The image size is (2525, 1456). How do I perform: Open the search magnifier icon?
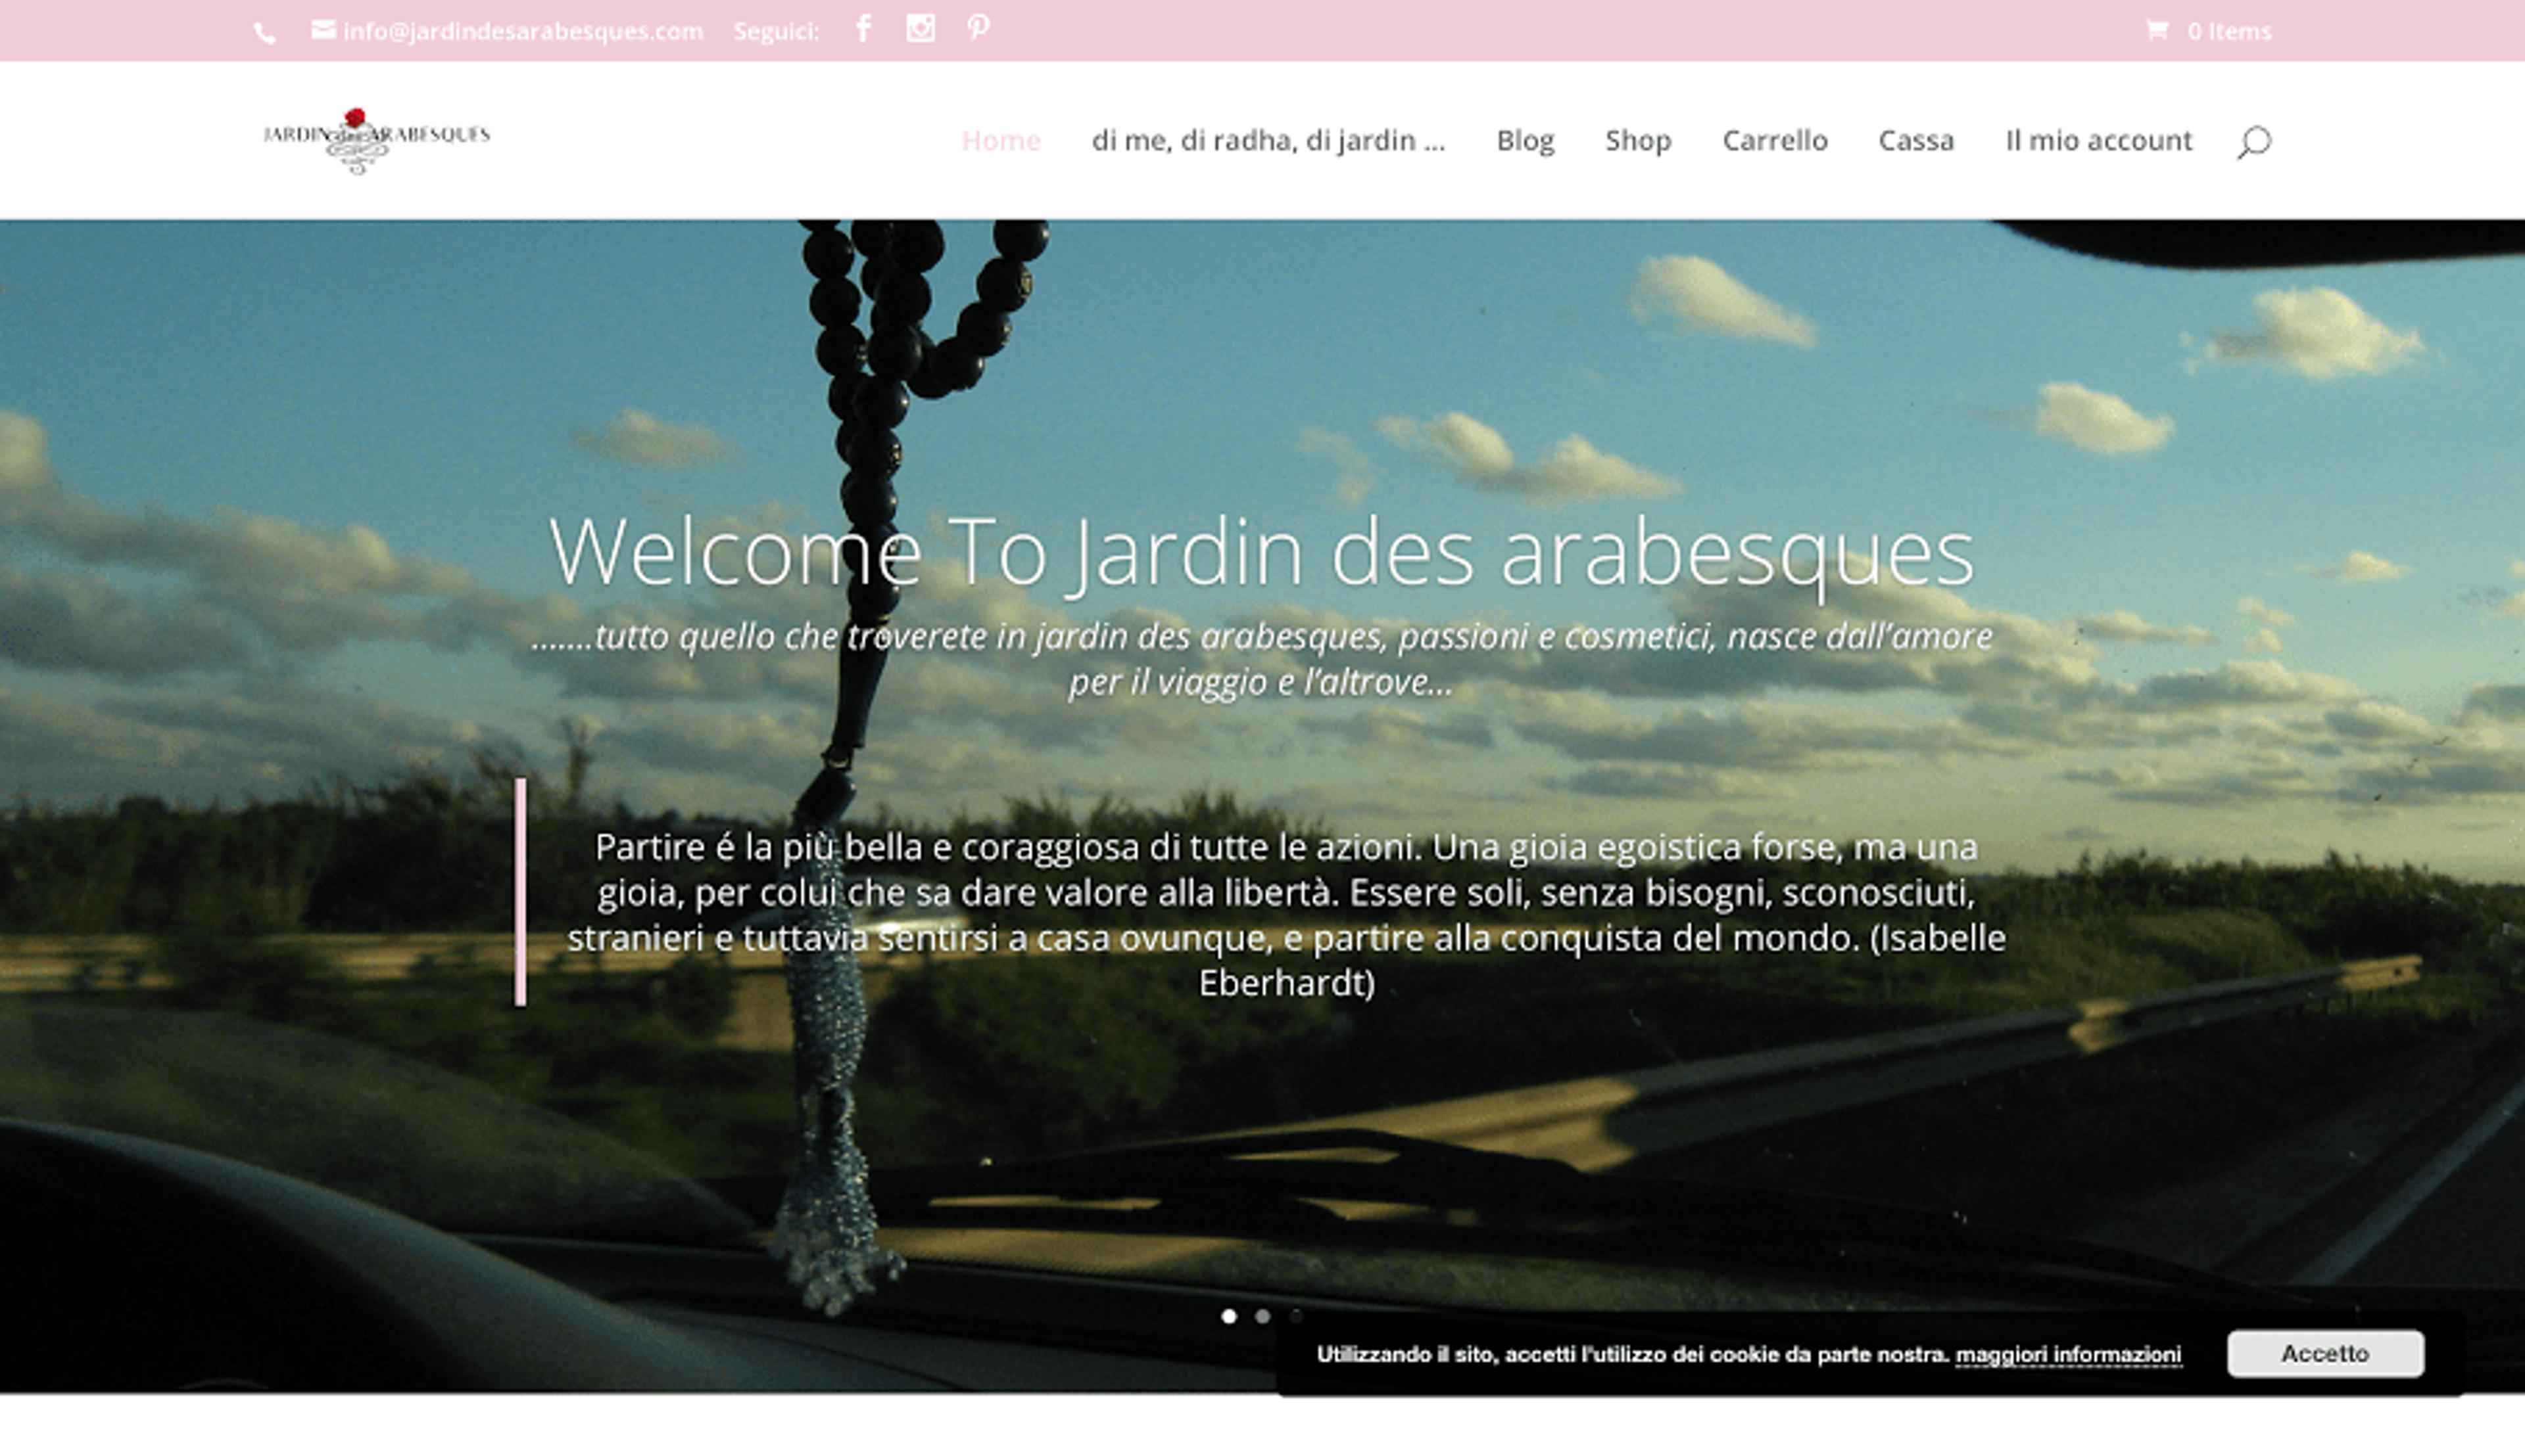click(x=2255, y=141)
